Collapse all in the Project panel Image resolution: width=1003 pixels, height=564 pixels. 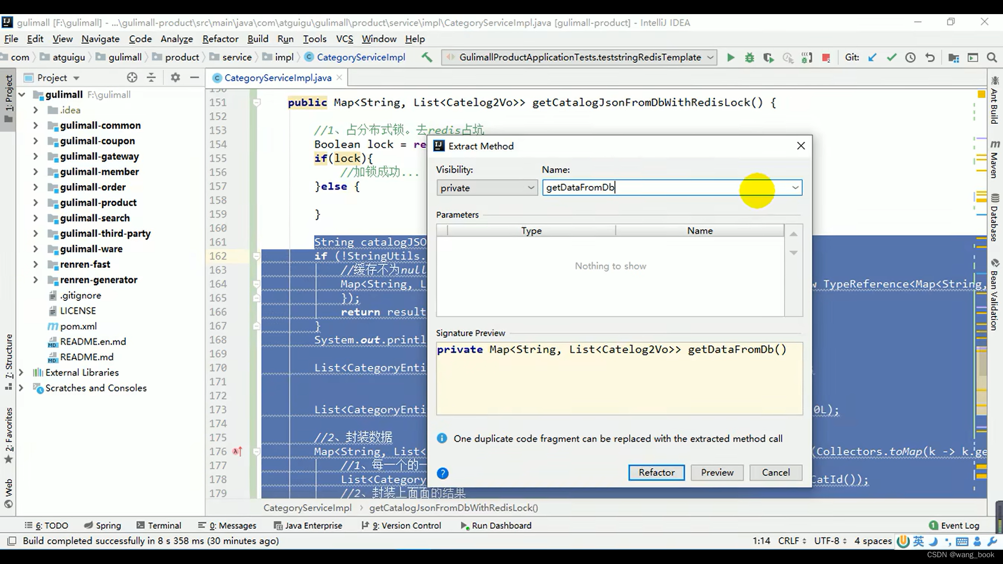(x=151, y=77)
